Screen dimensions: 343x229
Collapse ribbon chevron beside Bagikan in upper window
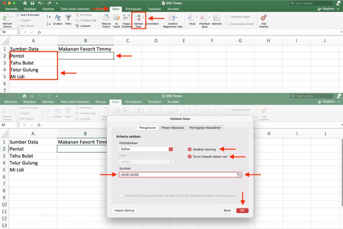(x=339, y=9)
